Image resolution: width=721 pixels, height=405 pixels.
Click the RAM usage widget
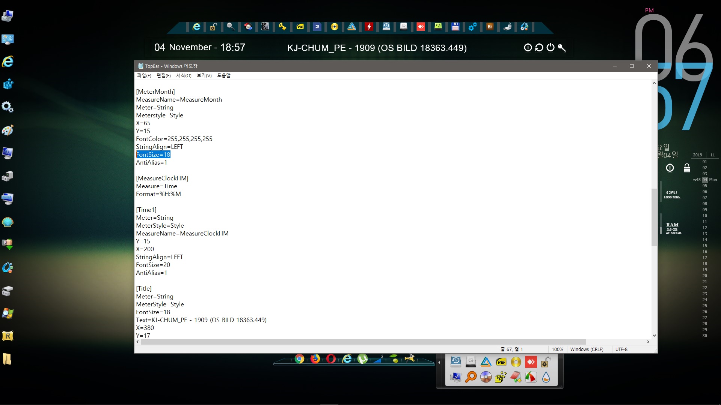(673, 228)
